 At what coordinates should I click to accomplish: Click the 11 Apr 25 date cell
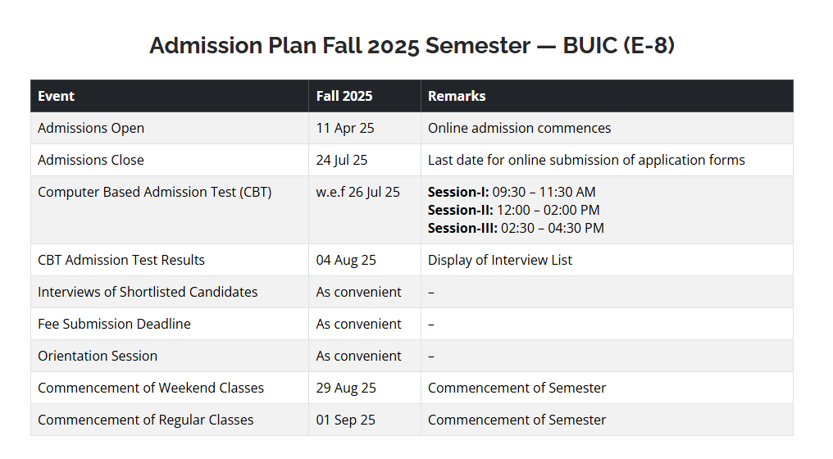pyautogui.click(x=364, y=128)
